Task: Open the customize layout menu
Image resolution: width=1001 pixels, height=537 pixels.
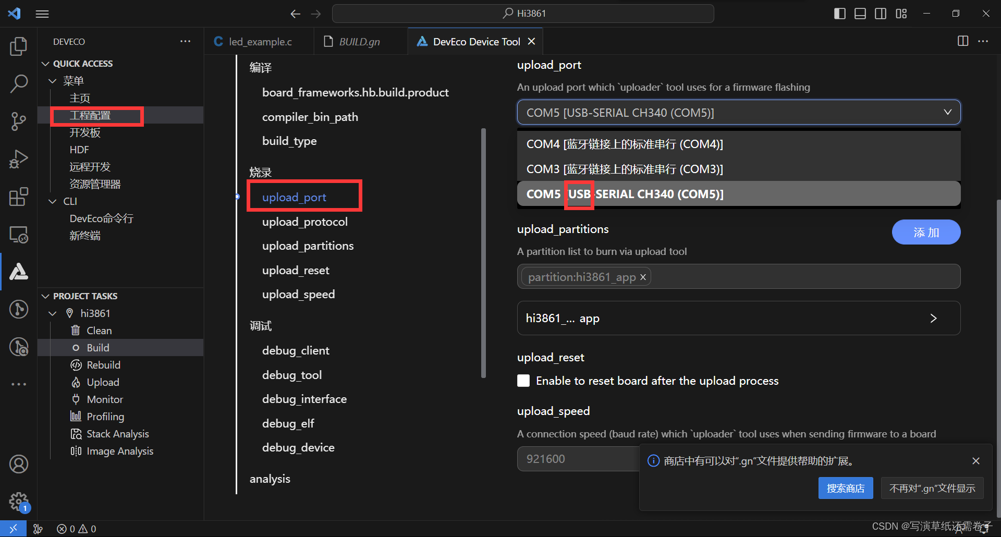Action: click(x=901, y=14)
